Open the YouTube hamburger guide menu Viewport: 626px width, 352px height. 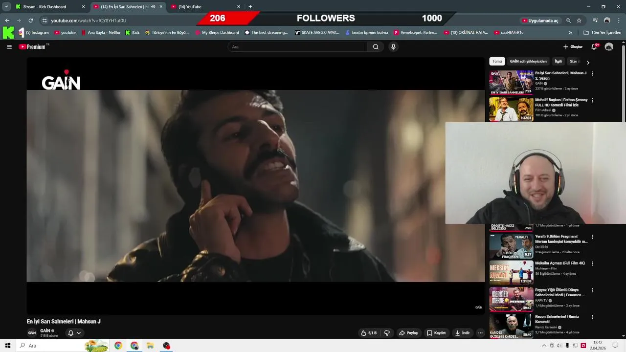click(x=9, y=47)
